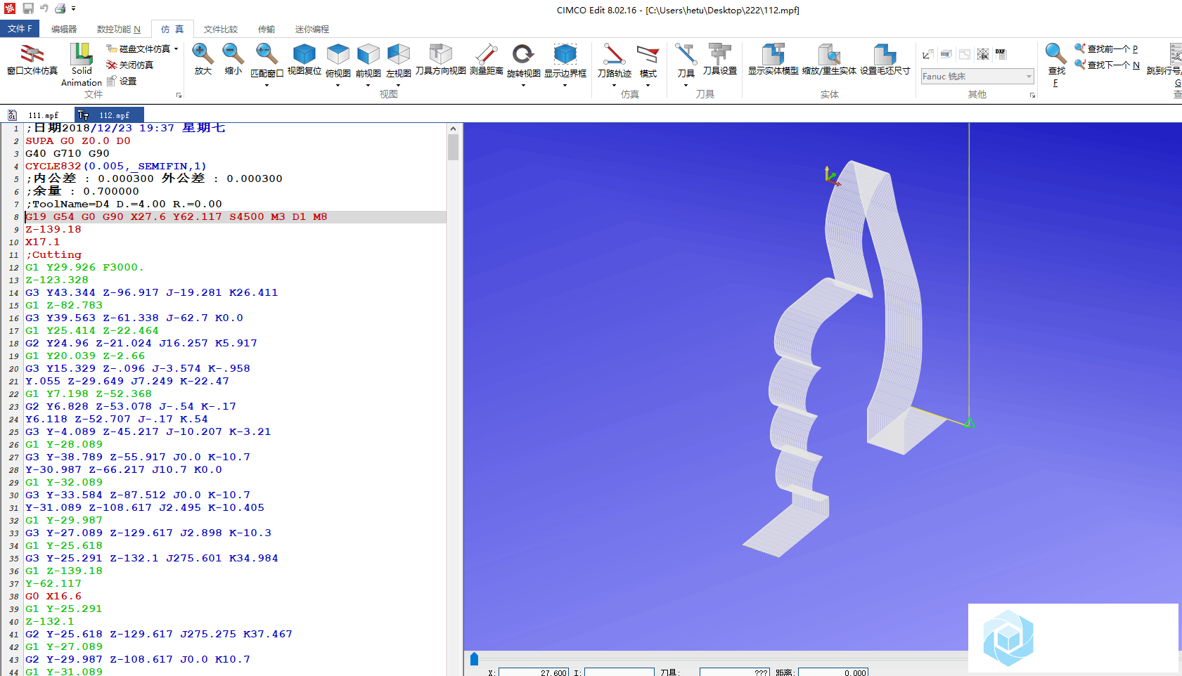The width and height of the screenshot is (1182, 676).
Task: Click 关闭仿真 to close simulation
Action: pyautogui.click(x=130, y=65)
